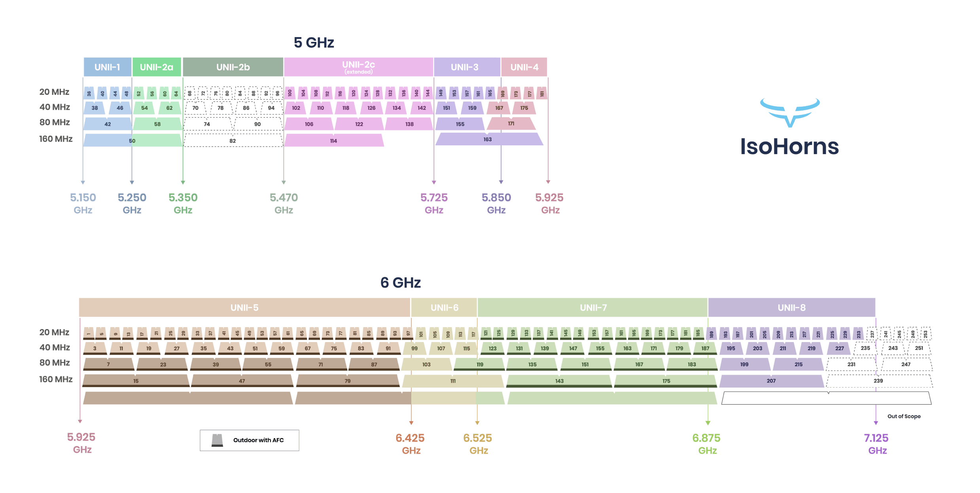Select 6 GHz 160 MHz channel 207 block
The height and width of the screenshot is (493, 980).
click(771, 380)
